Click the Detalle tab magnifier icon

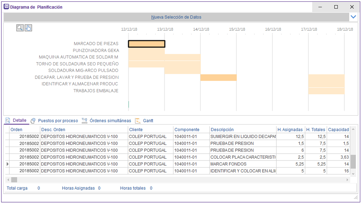8,120
